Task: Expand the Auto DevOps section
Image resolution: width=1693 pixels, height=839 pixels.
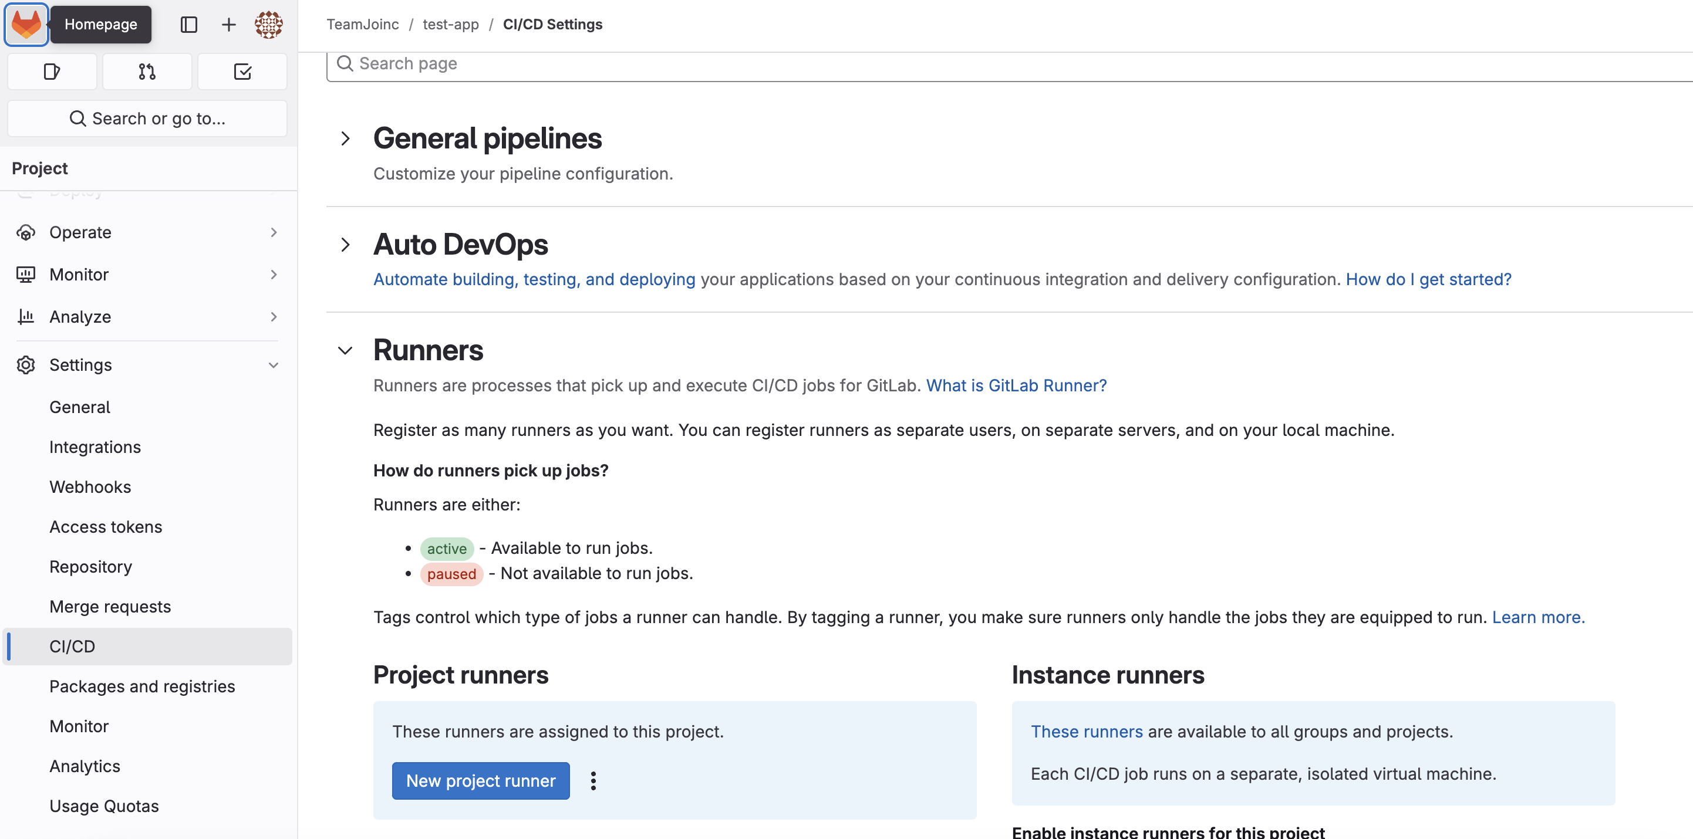Action: [x=346, y=245]
